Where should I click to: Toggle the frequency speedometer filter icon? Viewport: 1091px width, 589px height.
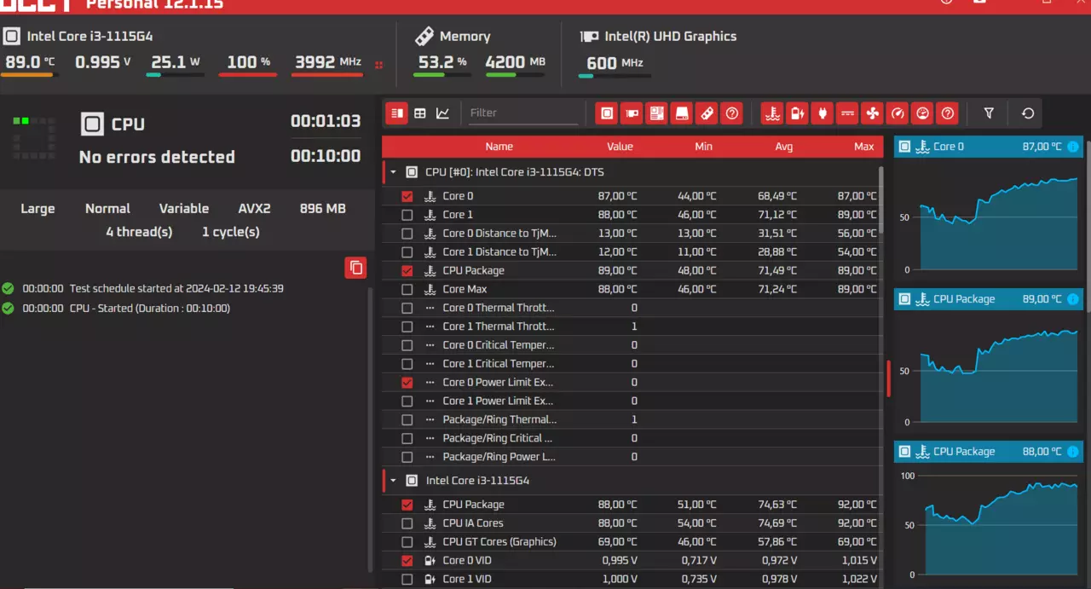(897, 113)
